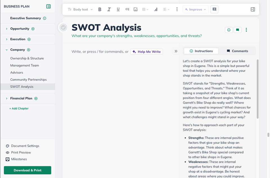Click the section subtitle about strengths and weaknesses
This screenshot has width=270, height=178.
coord(137,36)
